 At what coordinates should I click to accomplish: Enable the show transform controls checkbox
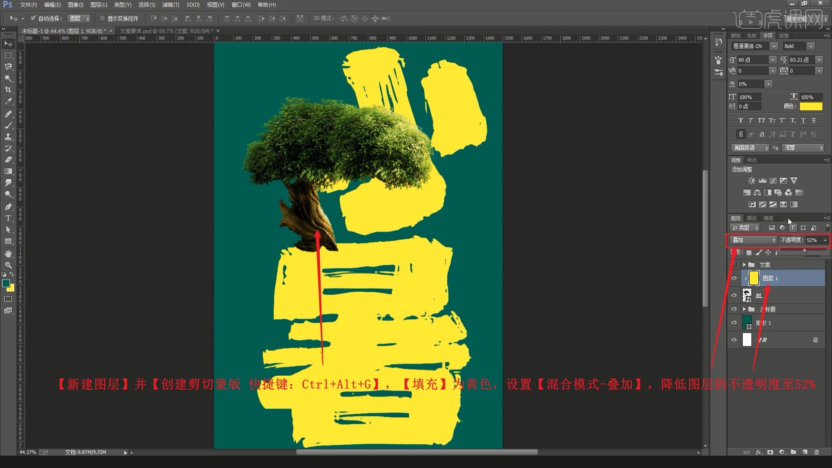[102, 18]
